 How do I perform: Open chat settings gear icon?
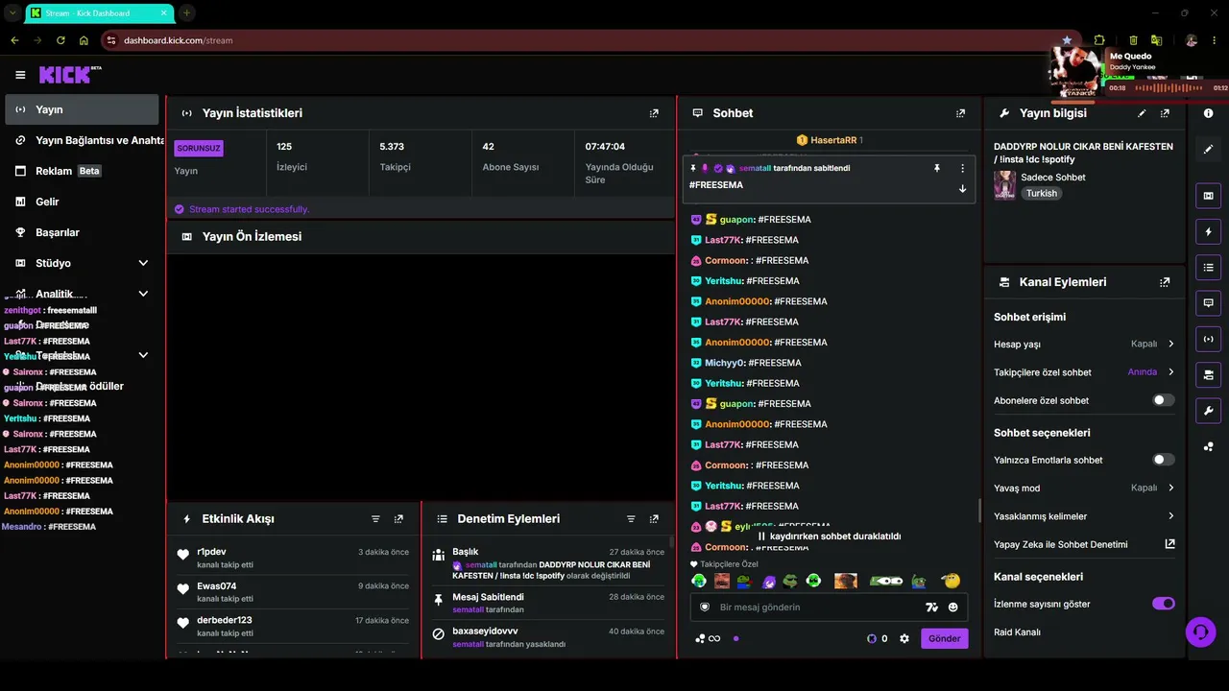click(904, 638)
